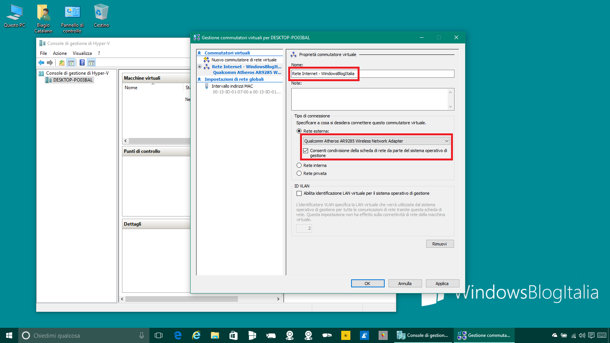The image size is (610, 343).
Task: Open the Visualizza menu in Hyper-V console
Action: [x=82, y=53]
